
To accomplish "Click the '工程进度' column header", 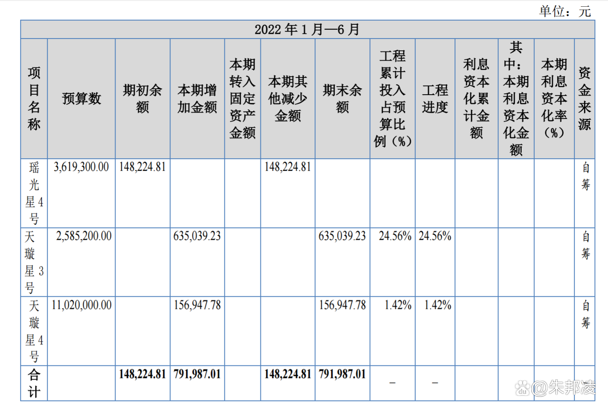I will pyautogui.click(x=435, y=98).
